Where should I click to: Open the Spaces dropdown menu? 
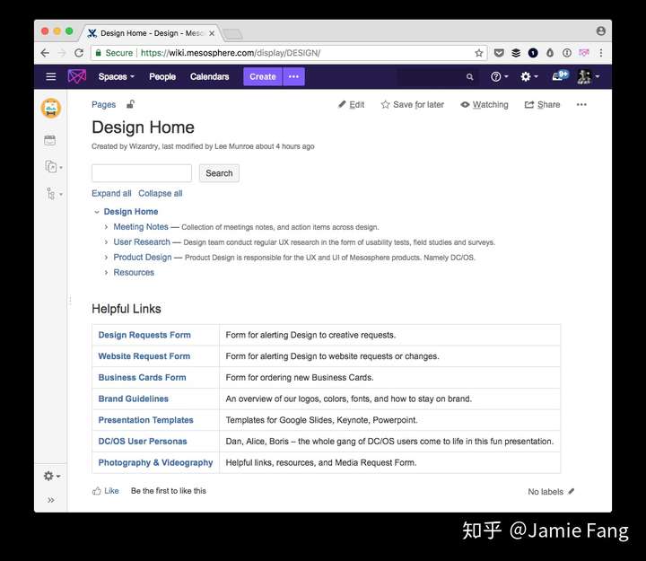[116, 76]
